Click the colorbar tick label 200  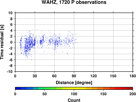(x=133, y=94)
